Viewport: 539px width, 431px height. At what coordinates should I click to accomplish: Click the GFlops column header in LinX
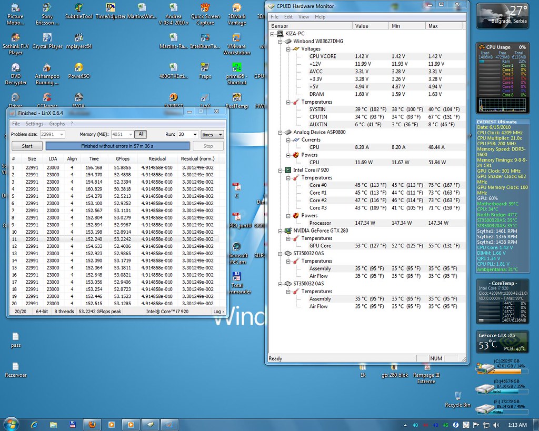coord(123,159)
